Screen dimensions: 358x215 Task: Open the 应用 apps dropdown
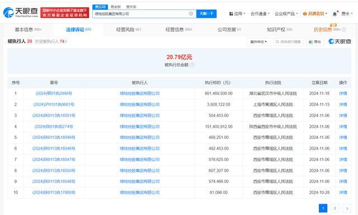coord(237,13)
